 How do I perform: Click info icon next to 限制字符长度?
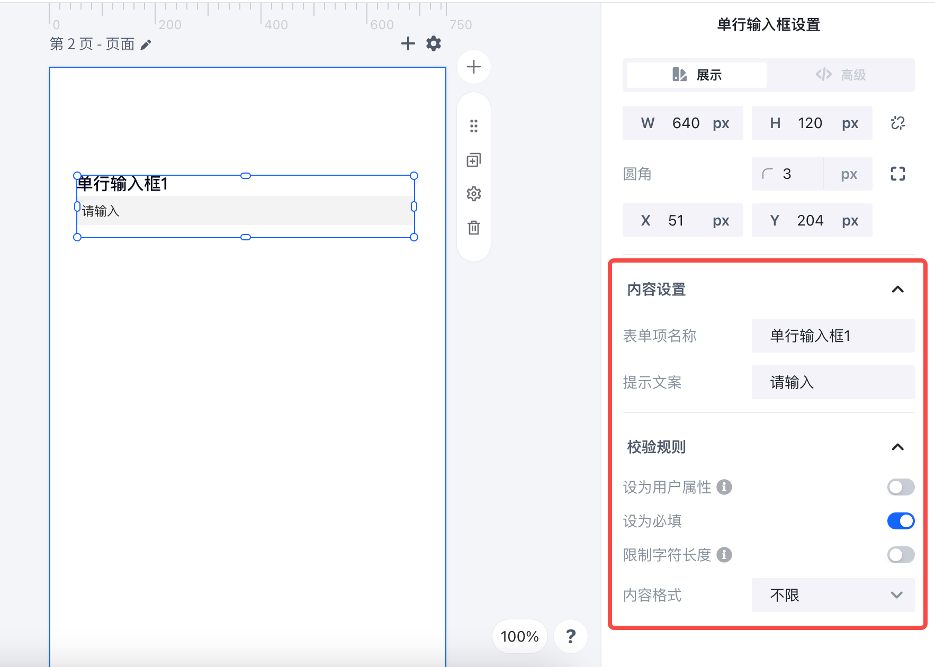coord(724,555)
